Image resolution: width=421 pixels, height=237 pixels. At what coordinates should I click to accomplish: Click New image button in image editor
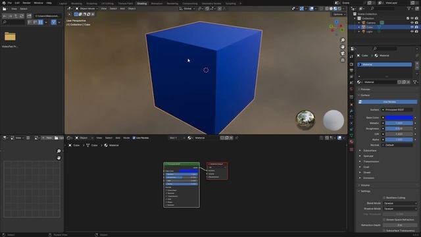pos(47,138)
